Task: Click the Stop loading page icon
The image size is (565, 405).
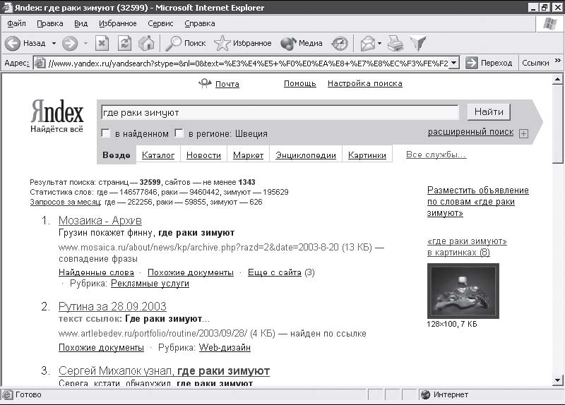Action: point(102,43)
